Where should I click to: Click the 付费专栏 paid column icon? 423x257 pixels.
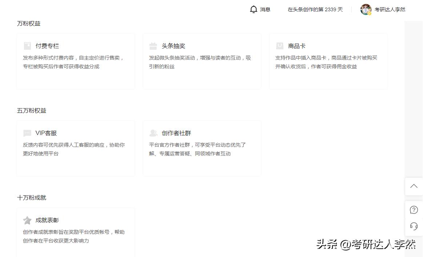pos(27,46)
